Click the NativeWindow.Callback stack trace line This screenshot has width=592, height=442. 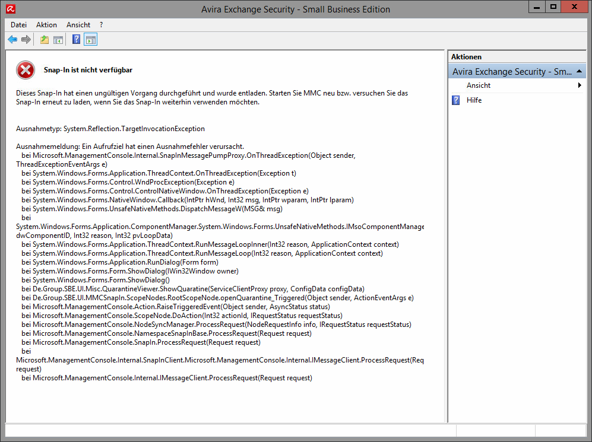point(188,200)
